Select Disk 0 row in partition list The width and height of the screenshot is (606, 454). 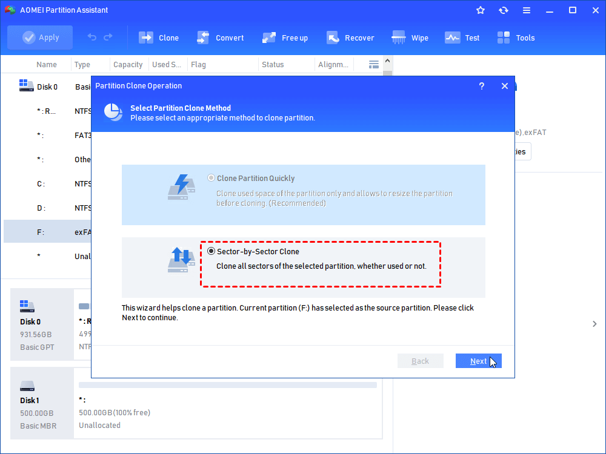coord(47,87)
